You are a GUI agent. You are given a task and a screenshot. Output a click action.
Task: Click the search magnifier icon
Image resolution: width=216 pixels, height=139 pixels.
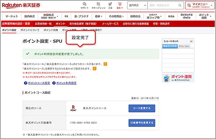[180, 5]
